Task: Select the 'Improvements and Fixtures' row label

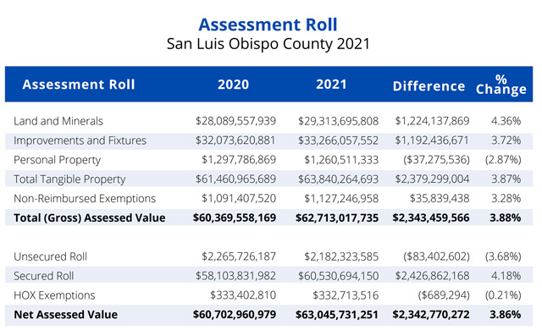Action: [80, 140]
